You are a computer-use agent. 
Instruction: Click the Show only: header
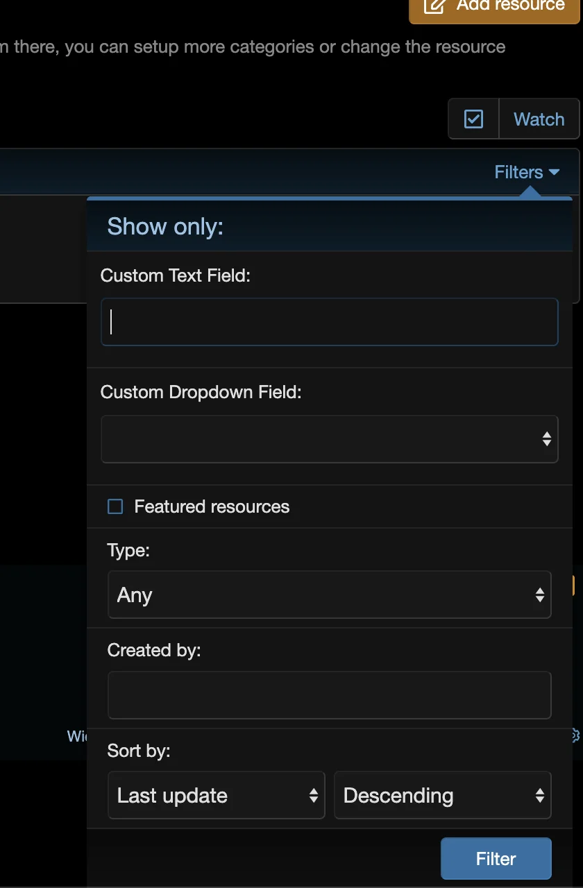165,226
